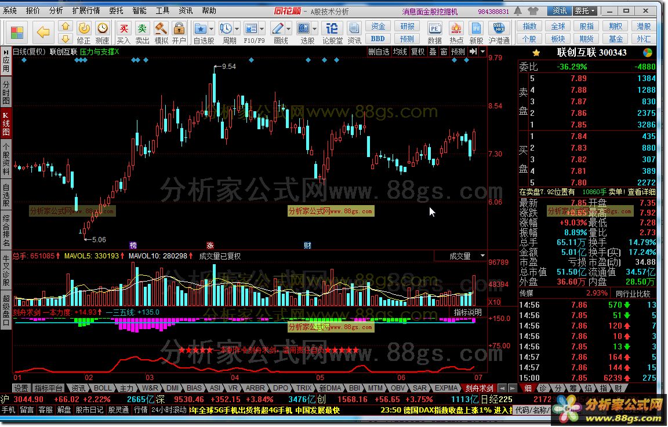Image resolution: width=668 pixels, height=427 pixels.
Task: Click the four-color home icon in toolbar
Action: [x=17, y=33]
